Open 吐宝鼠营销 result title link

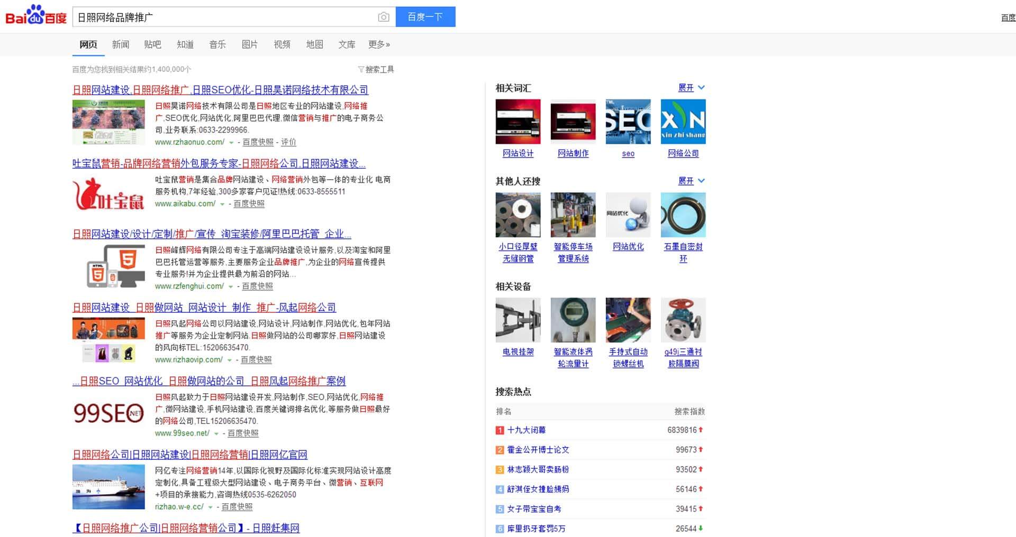[x=219, y=164]
